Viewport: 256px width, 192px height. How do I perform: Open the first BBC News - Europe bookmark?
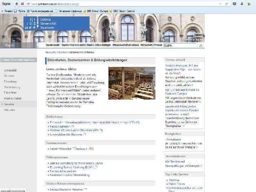pos(96,11)
